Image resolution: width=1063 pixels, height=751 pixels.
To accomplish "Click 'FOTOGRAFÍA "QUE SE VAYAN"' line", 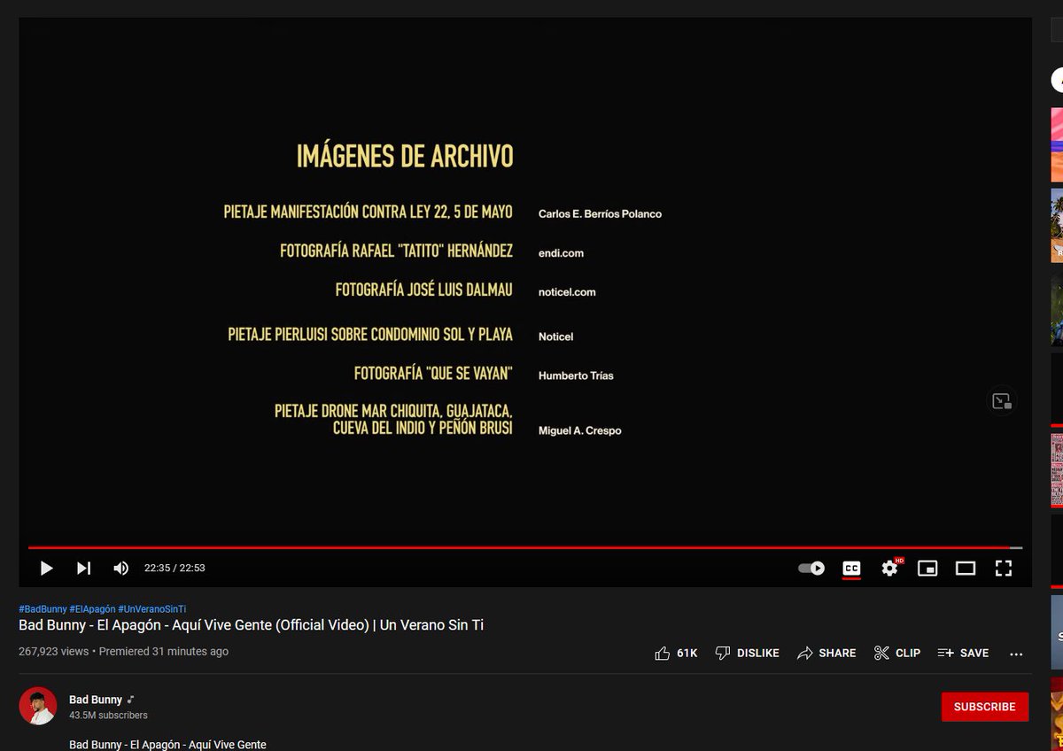I will pos(433,374).
